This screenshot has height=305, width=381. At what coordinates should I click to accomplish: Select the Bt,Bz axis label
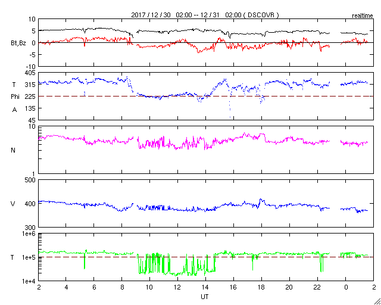pyautogui.click(x=18, y=43)
